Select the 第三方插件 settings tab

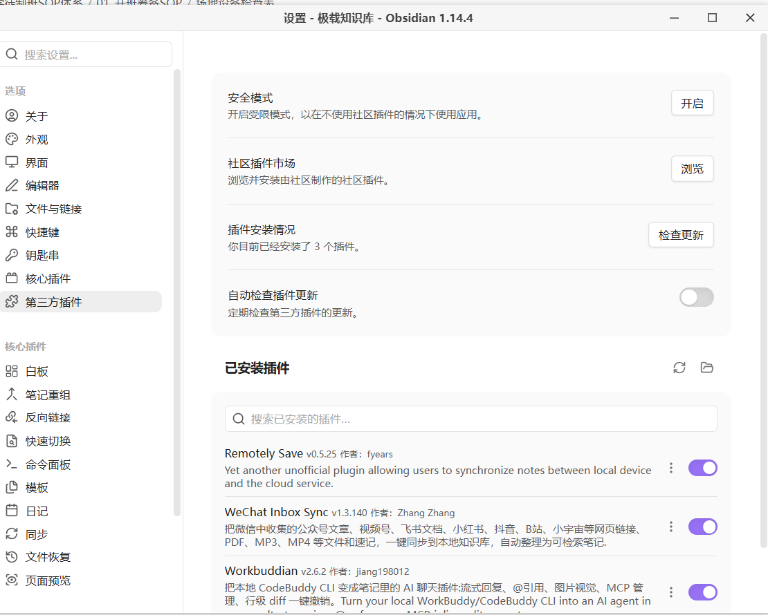[x=81, y=302]
